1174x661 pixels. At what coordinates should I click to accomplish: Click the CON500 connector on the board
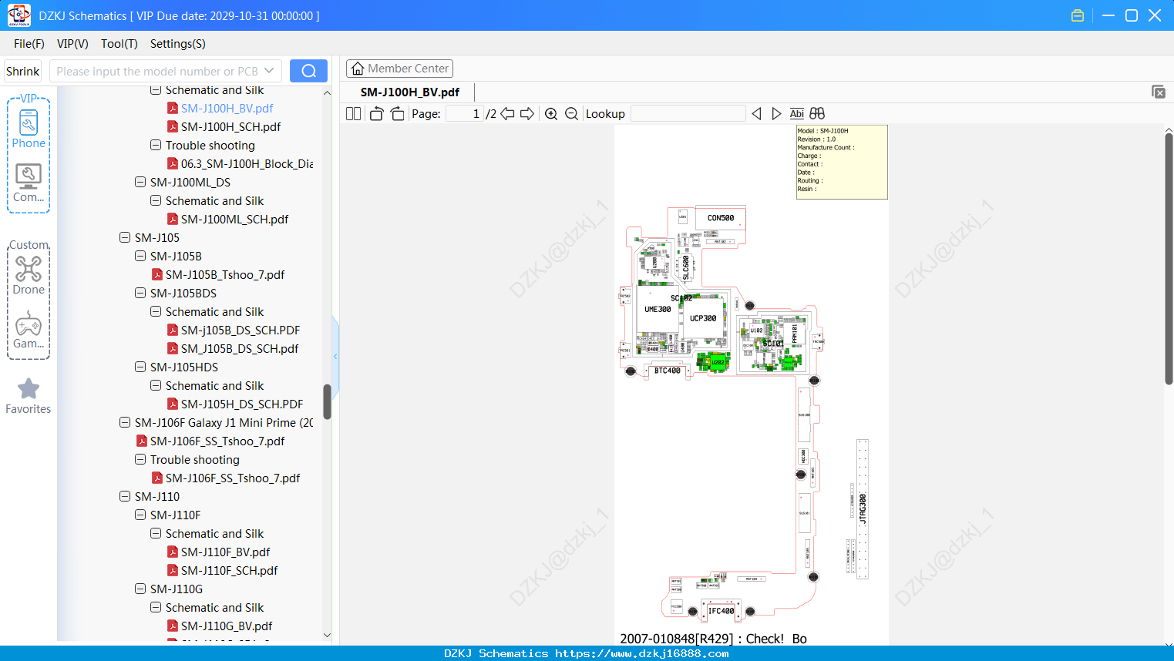(x=721, y=218)
